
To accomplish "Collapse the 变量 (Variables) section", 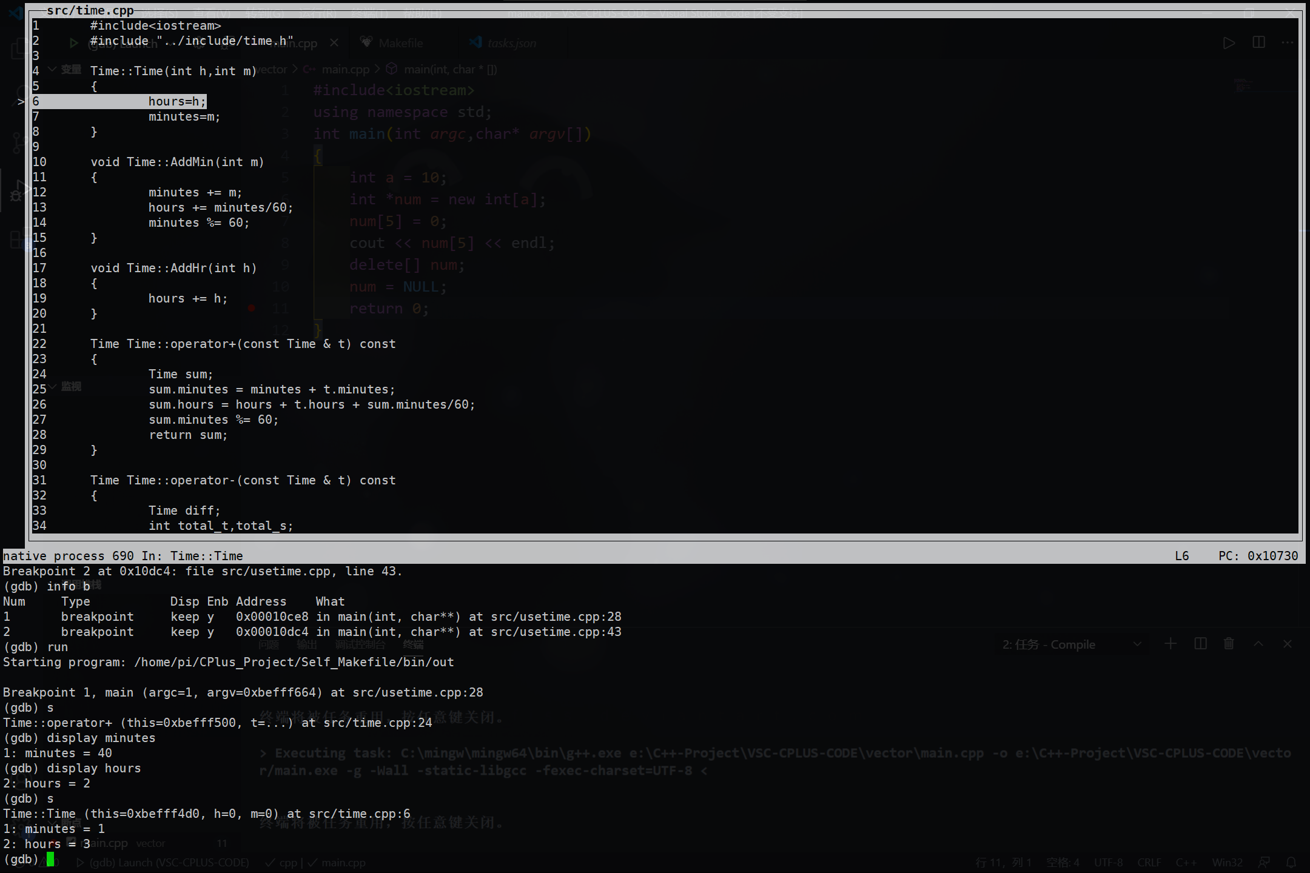I will coord(52,69).
